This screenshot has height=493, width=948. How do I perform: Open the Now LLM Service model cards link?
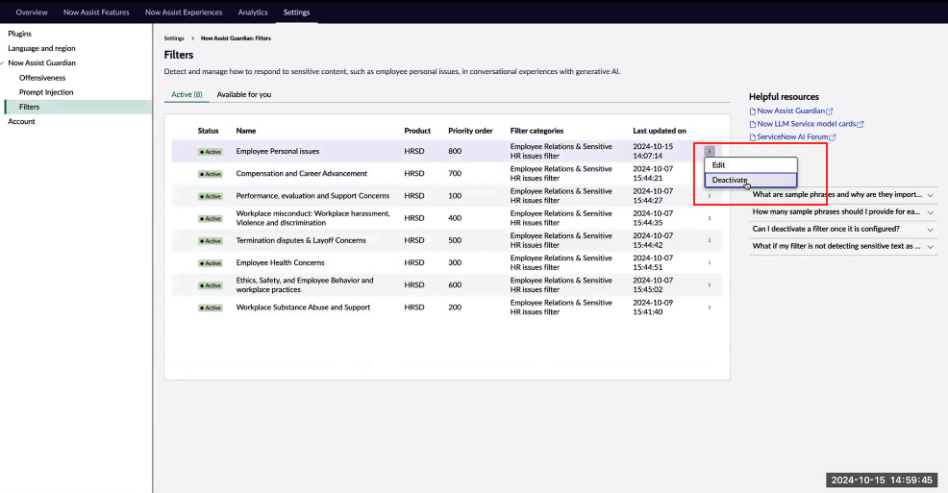tap(807, 124)
